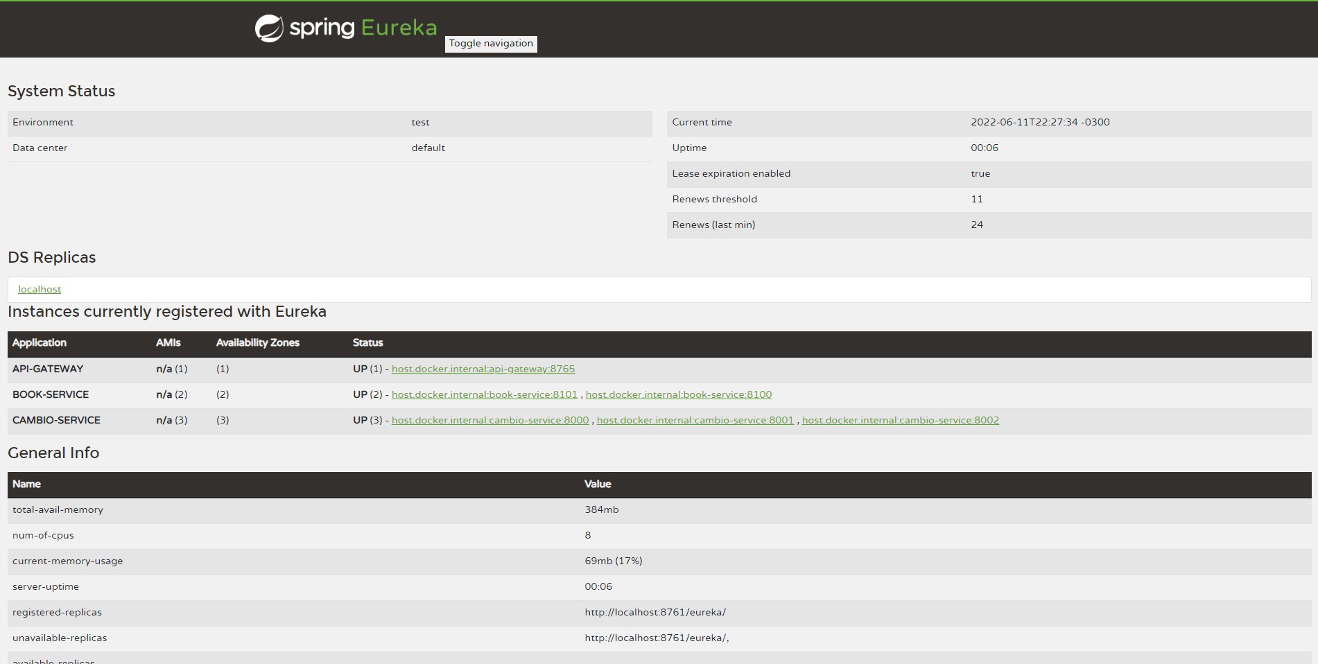Select the CAMBIO-SERVICE application name

point(56,420)
